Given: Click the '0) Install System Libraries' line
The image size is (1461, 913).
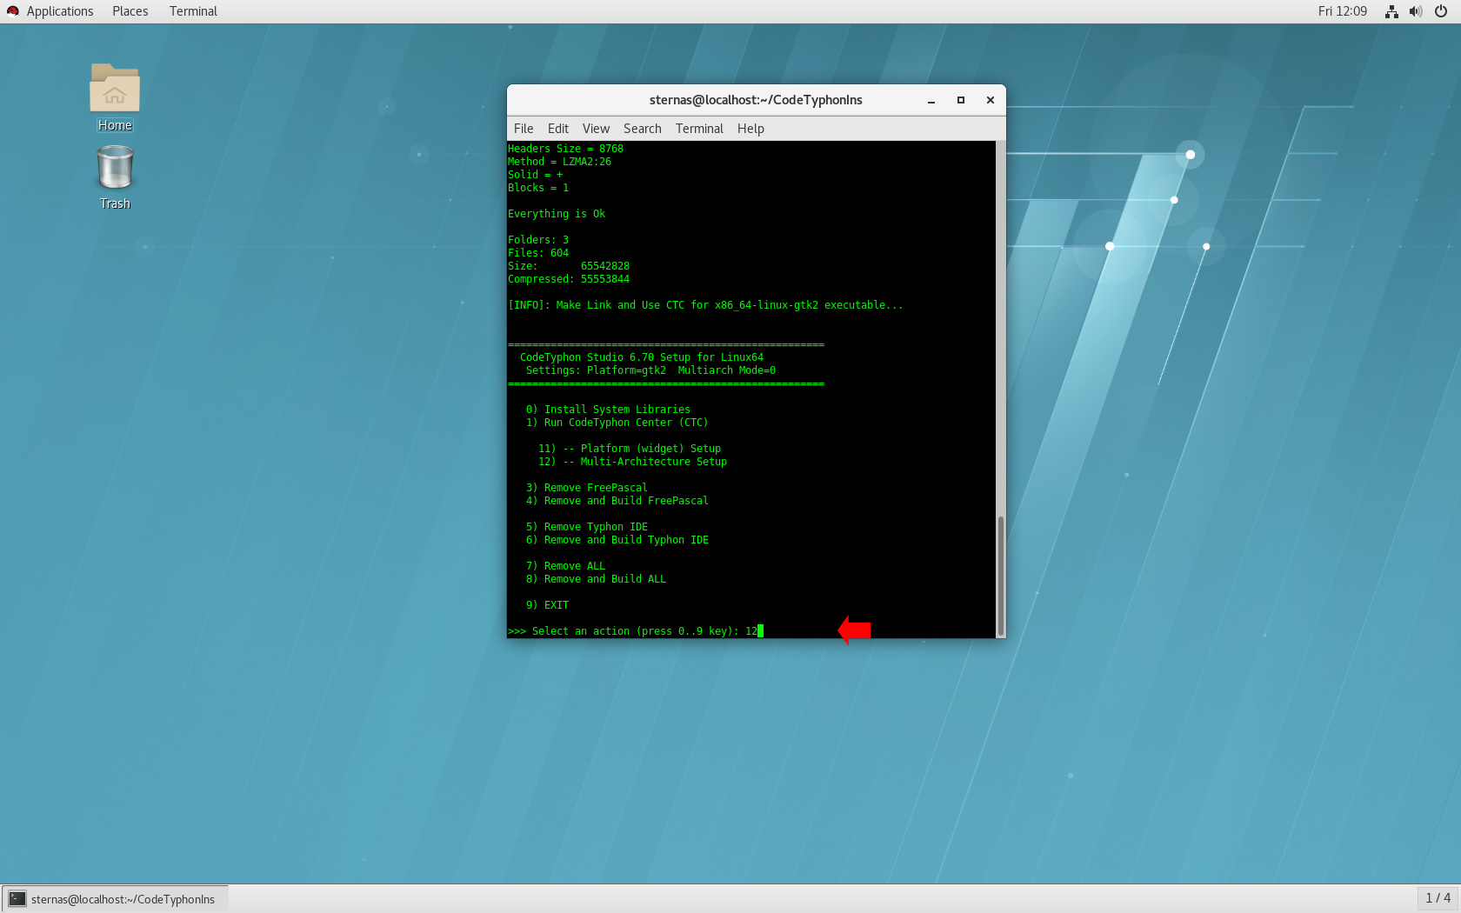Looking at the screenshot, I should (608, 410).
